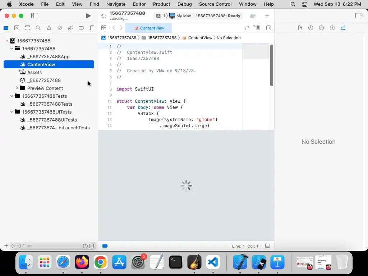The width and height of the screenshot is (368, 276).
Task: Open Visual Studio Code from Dock
Action: (213, 262)
